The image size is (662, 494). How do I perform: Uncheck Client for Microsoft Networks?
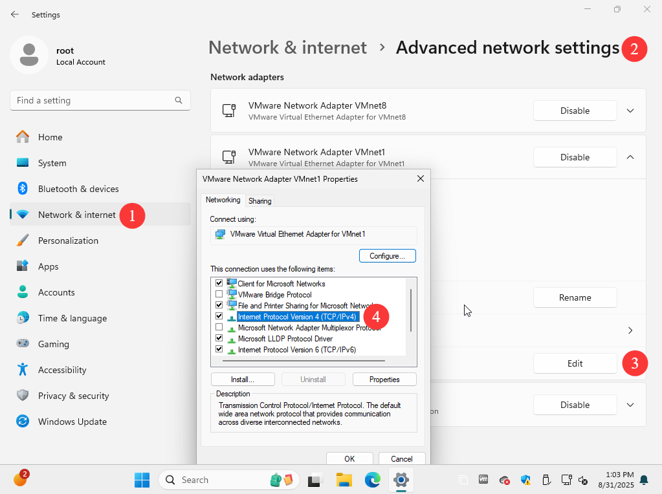[219, 283]
